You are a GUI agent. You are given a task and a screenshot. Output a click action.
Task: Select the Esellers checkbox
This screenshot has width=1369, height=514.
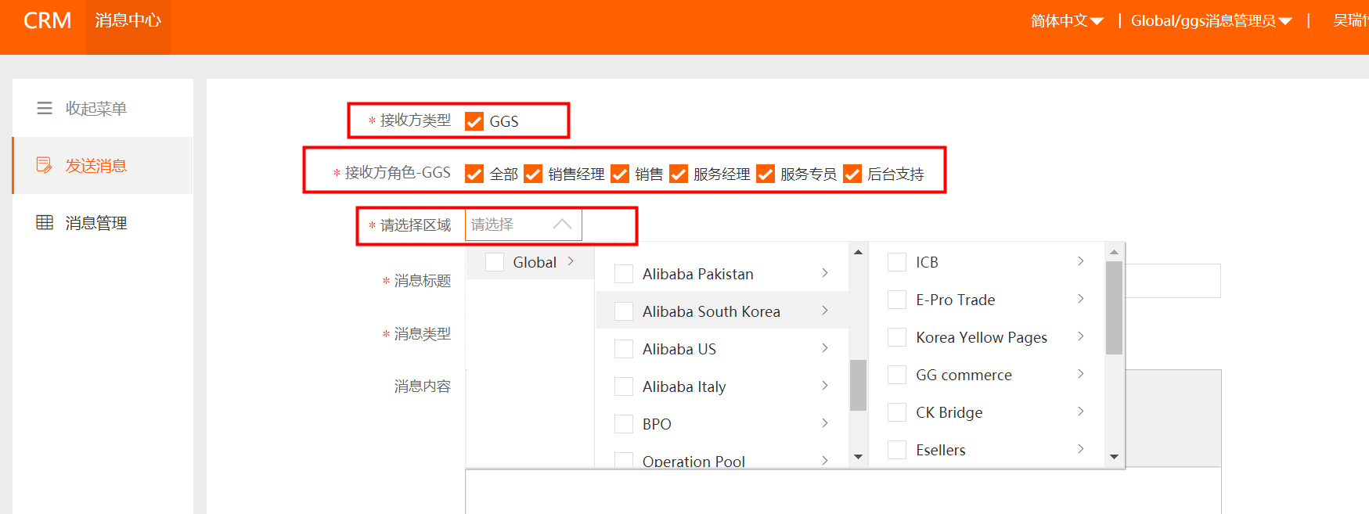[x=897, y=450]
